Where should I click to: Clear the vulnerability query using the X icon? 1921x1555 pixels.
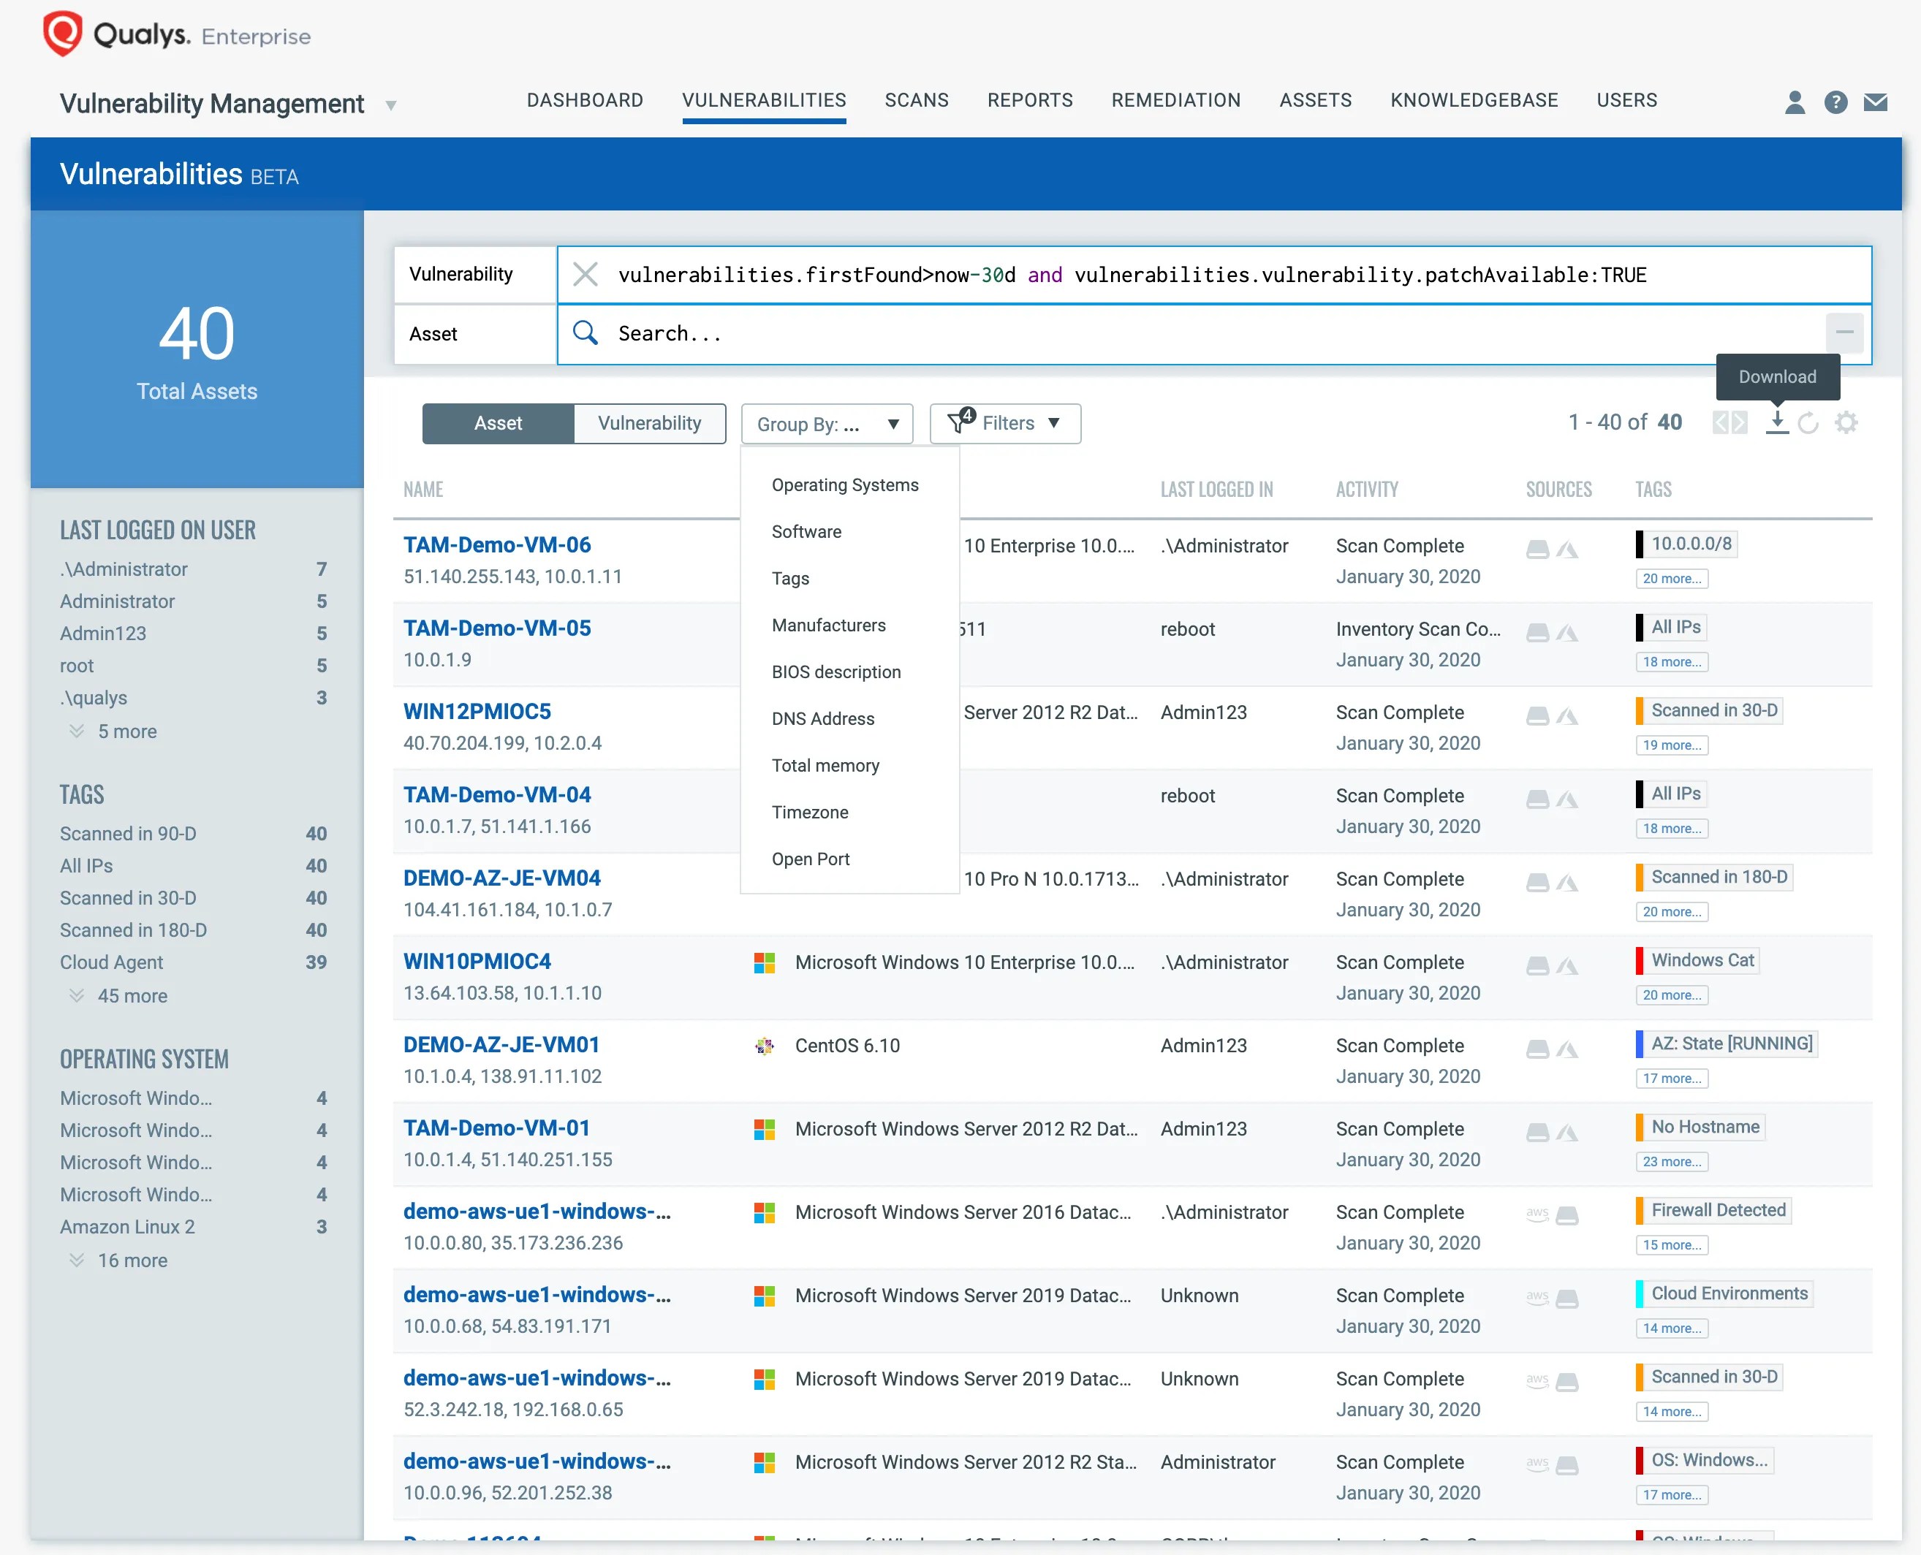[x=585, y=274]
